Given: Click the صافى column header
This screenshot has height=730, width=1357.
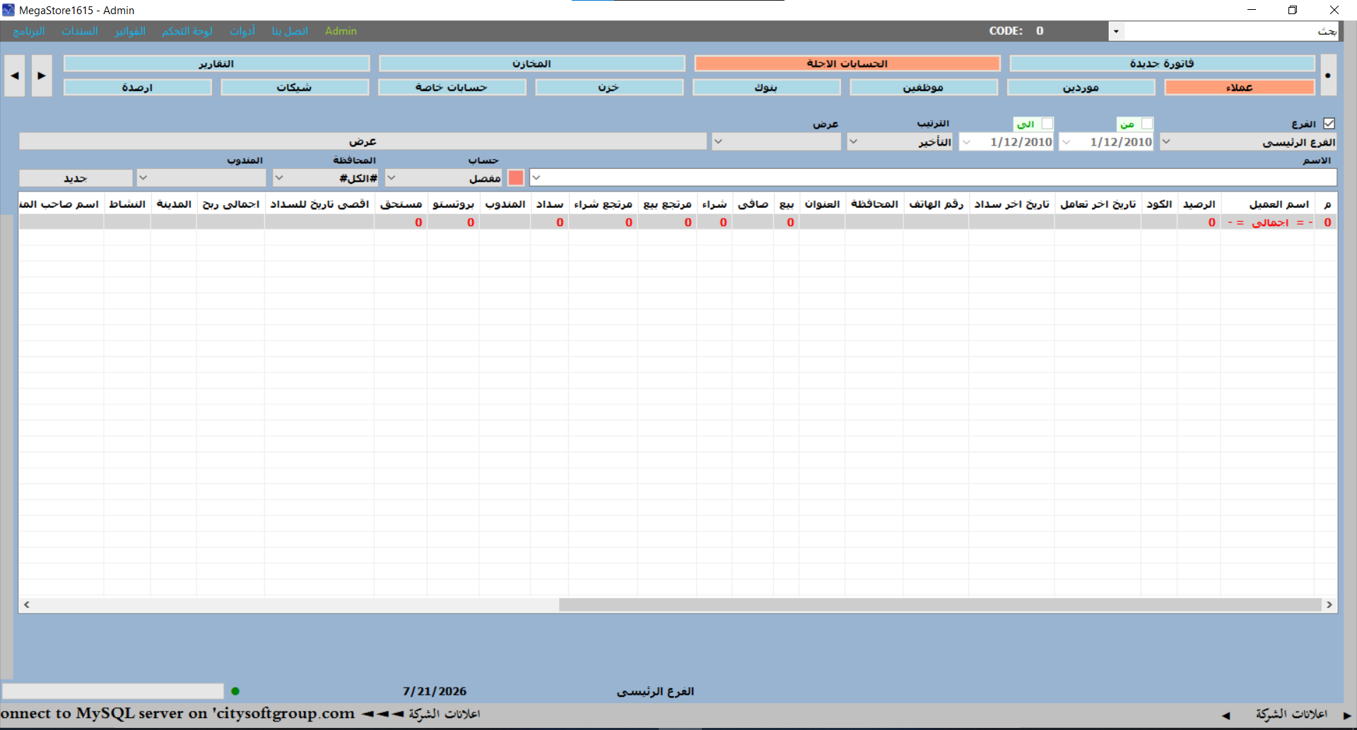Looking at the screenshot, I should click(x=753, y=204).
